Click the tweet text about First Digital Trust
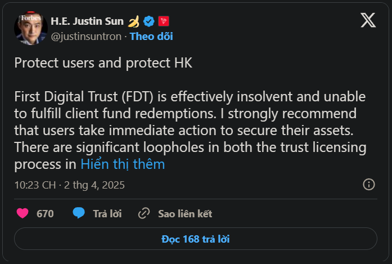392x264 pixels. click(x=190, y=131)
